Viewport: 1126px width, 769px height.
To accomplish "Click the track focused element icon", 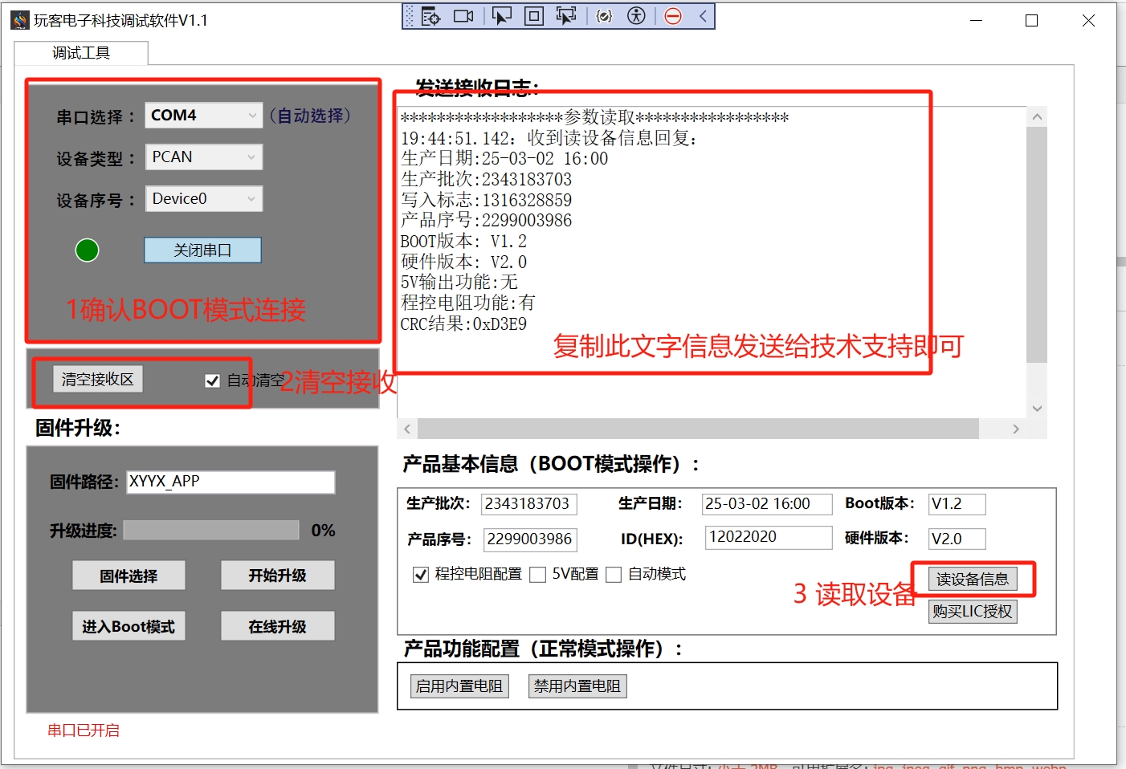I will click(566, 16).
